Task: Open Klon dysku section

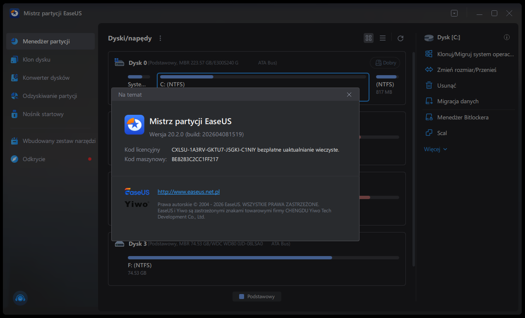Action: (x=50, y=59)
